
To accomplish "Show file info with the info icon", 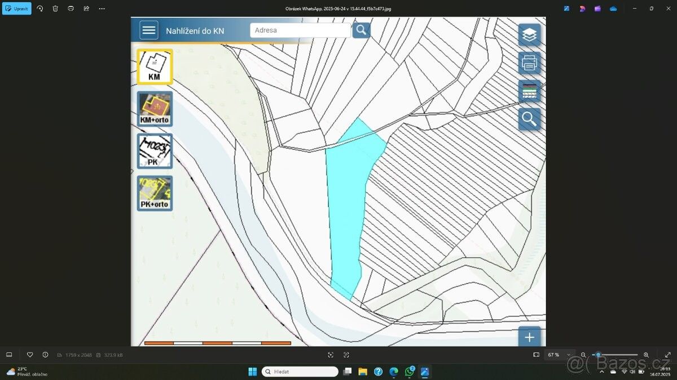I will [x=45, y=355].
